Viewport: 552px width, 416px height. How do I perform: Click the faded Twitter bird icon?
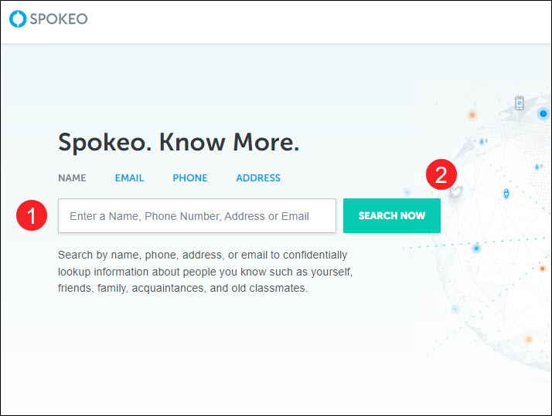[455, 192]
